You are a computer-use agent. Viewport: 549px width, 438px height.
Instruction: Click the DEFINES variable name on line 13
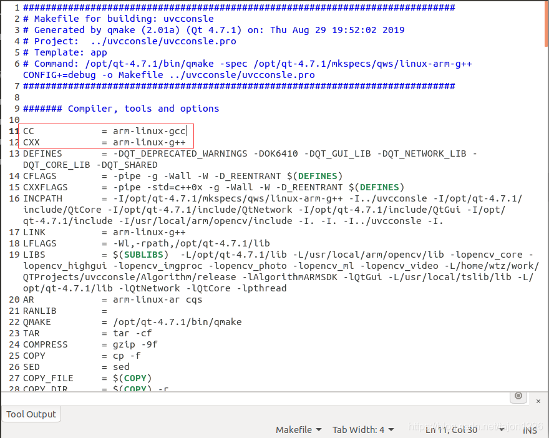coord(42,153)
